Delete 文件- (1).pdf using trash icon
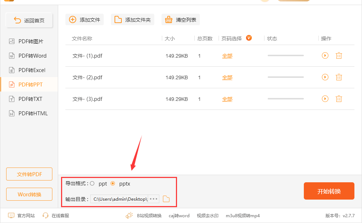Viewport: 362px width, 223px height. click(x=339, y=55)
